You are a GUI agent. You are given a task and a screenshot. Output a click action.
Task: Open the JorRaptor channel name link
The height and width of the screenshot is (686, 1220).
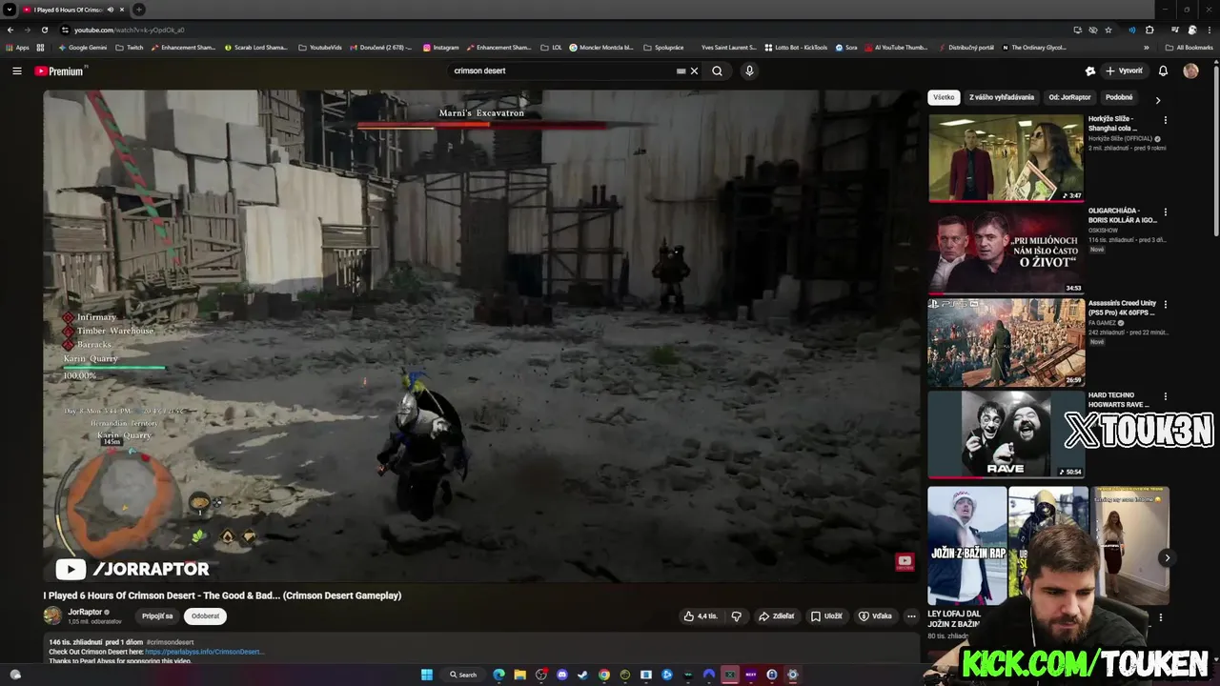85,612
